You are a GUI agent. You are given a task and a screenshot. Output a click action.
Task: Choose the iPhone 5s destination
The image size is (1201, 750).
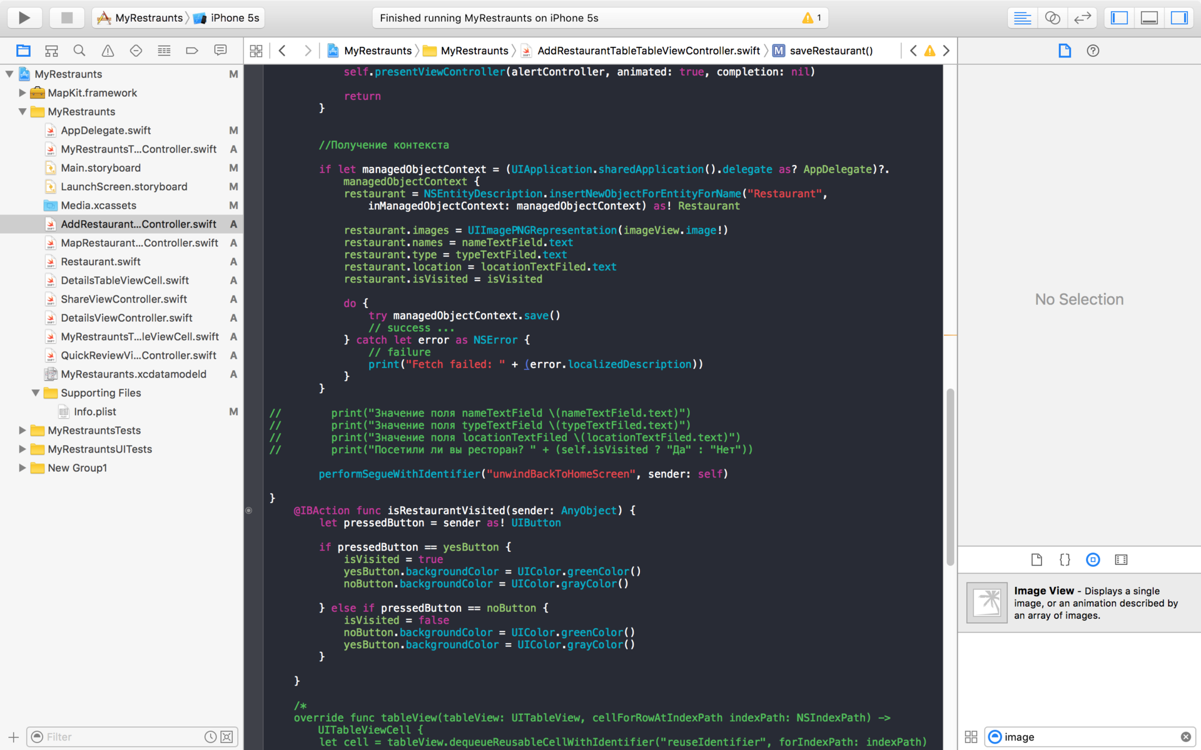coord(226,17)
